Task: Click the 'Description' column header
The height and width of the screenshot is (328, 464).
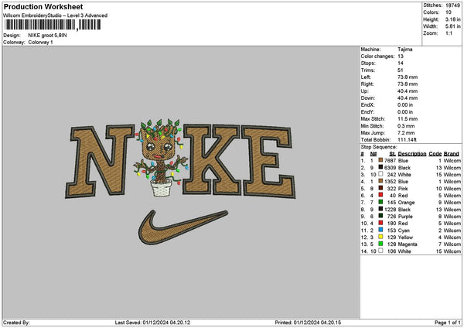Action: tap(412, 154)
